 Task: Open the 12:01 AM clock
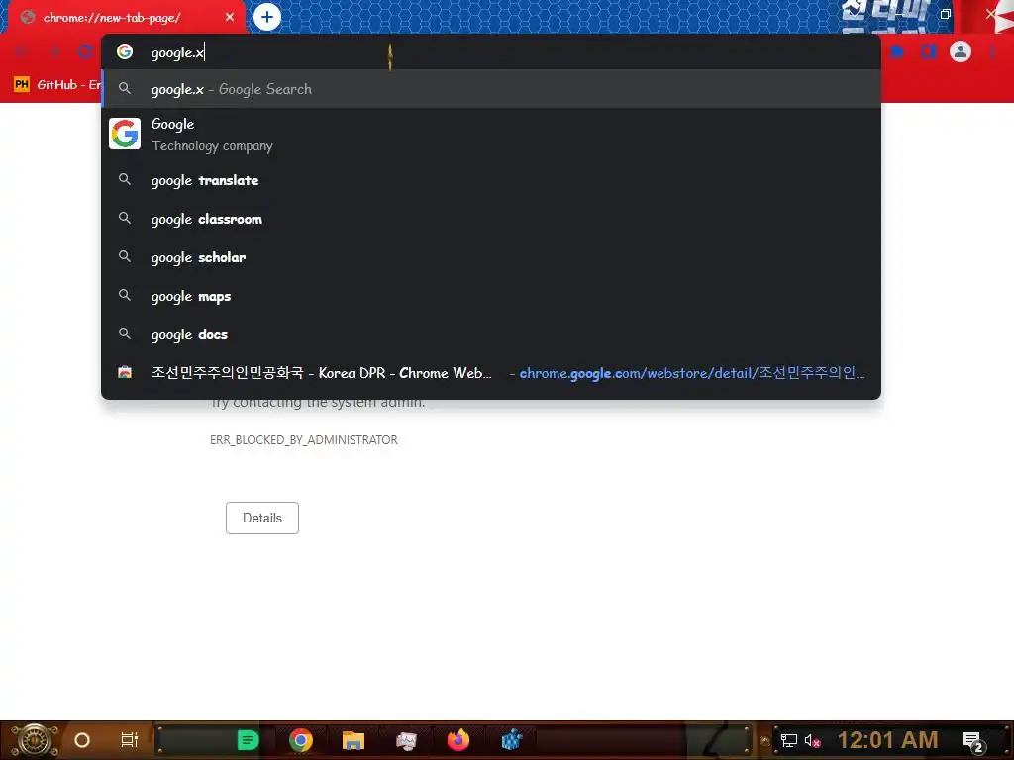point(888,740)
